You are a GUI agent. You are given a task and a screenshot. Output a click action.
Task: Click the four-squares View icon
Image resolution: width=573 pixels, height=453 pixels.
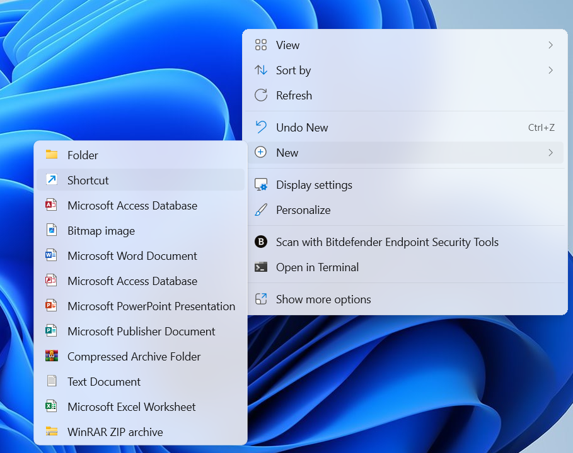pos(261,45)
